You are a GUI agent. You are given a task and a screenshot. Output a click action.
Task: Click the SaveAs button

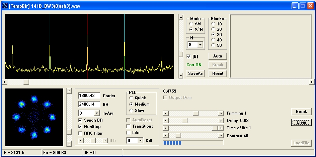(x=195, y=73)
